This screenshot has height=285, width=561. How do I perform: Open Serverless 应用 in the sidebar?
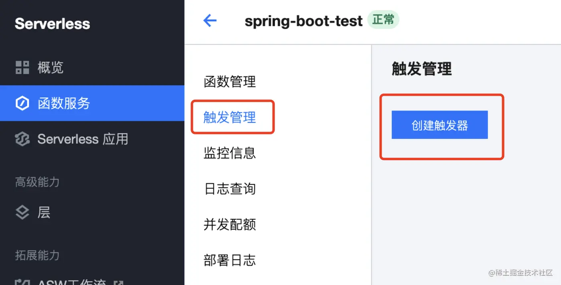pyautogui.click(x=83, y=139)
